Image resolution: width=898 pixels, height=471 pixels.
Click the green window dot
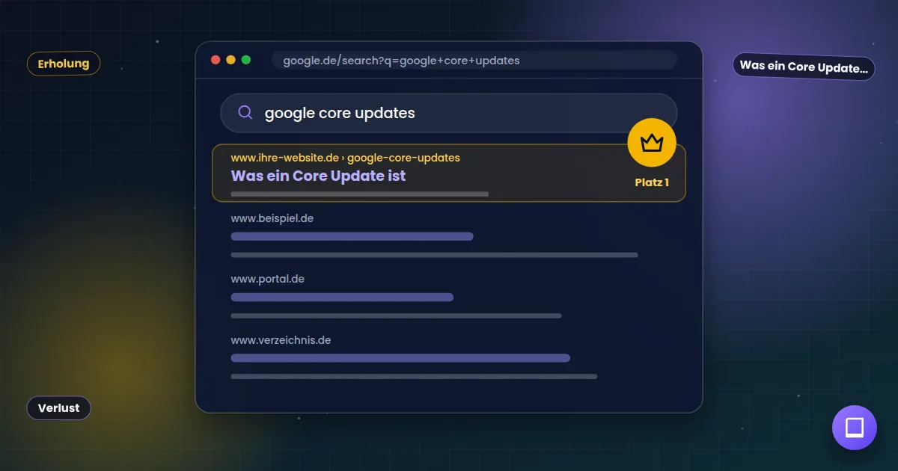246,60
